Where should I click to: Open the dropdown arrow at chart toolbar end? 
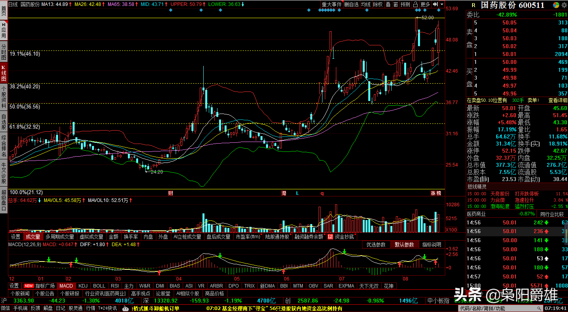pyautogui.click(x=442, y=4)
